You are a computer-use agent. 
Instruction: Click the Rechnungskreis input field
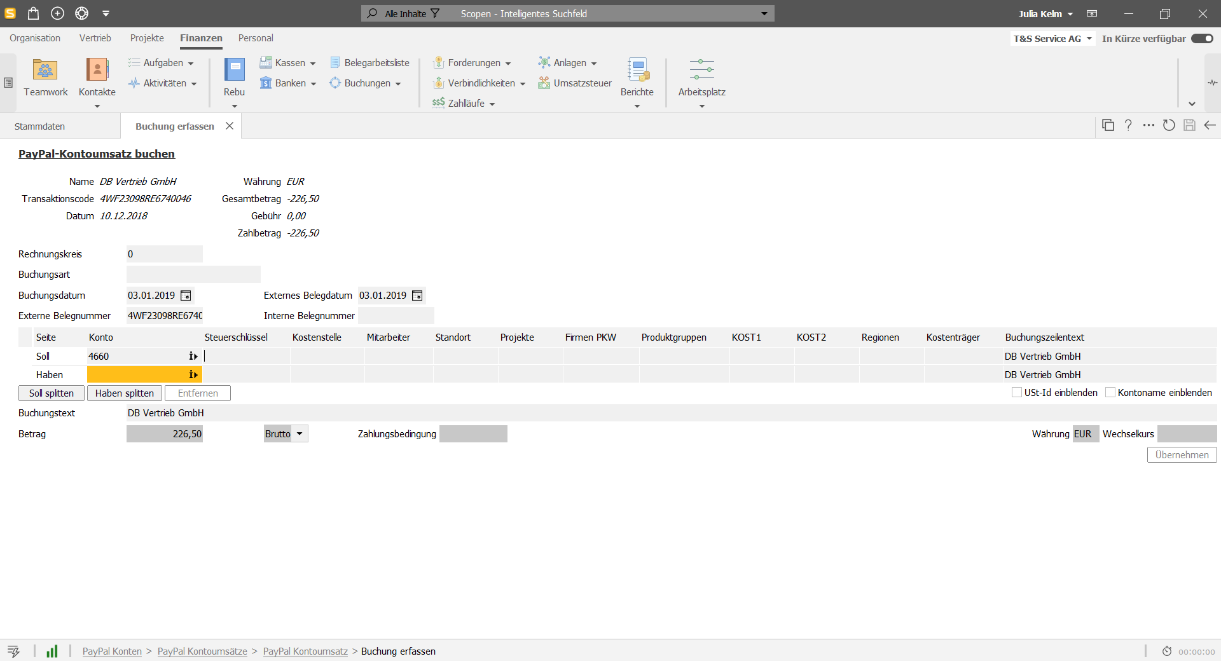(164, 254)
